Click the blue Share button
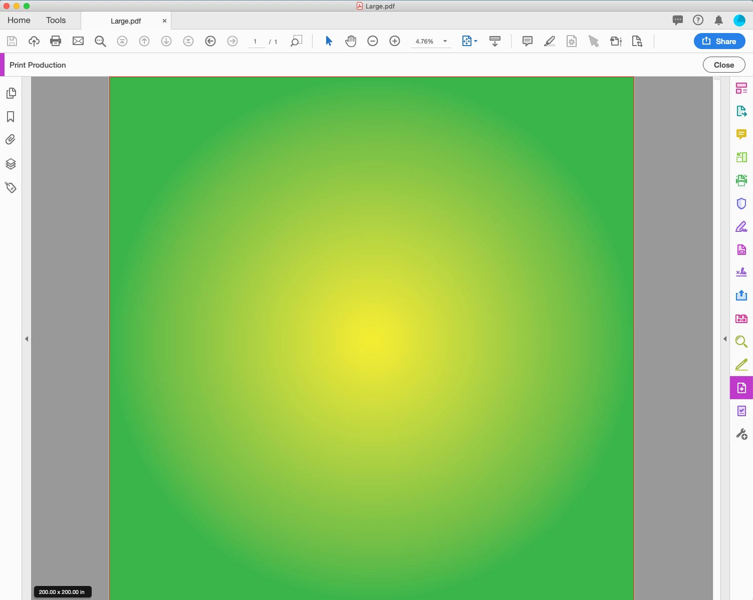Viewport: 753px width, 600px height. click(719, 41)
